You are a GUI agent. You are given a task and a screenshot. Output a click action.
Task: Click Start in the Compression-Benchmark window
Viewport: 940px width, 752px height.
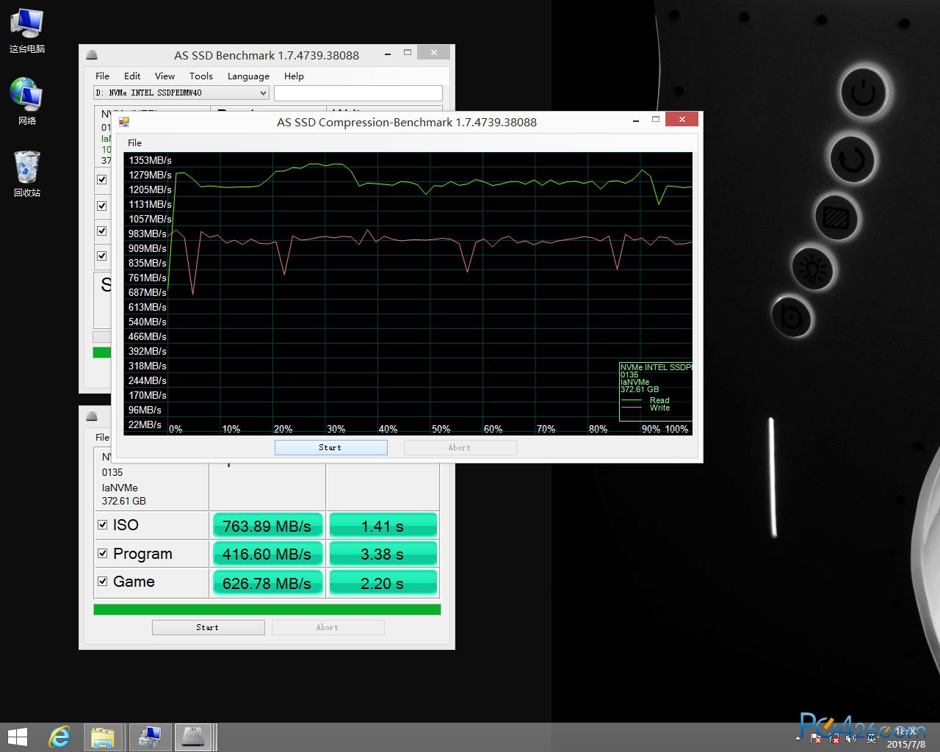click(330, 447)
